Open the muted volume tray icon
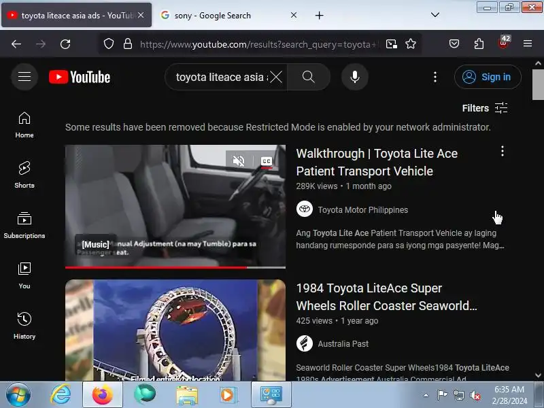The width and height of the screenshot is (544, 408). [x=475, y=395]
